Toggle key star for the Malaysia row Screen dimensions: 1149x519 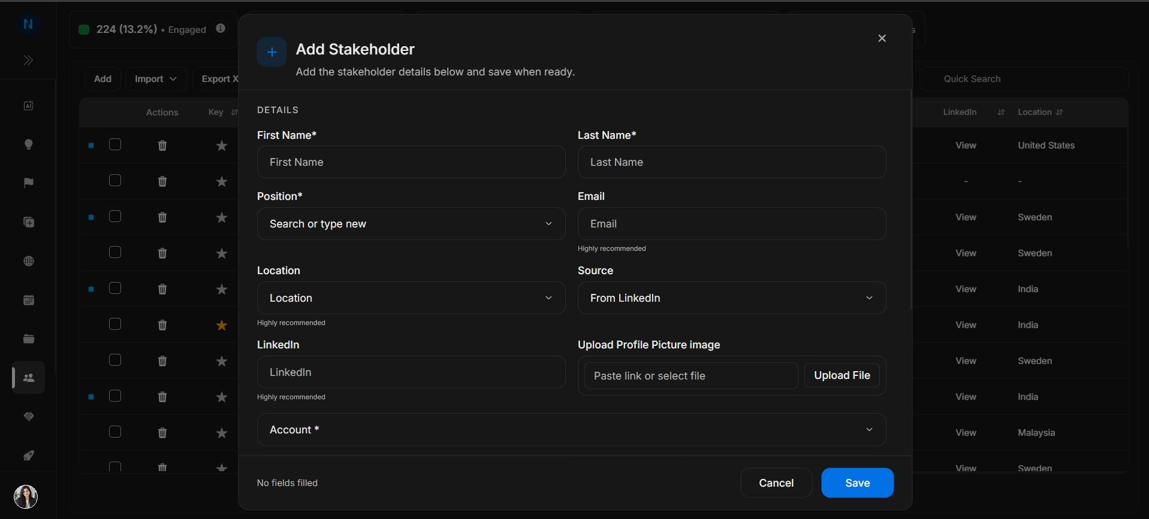pos(222,433)
